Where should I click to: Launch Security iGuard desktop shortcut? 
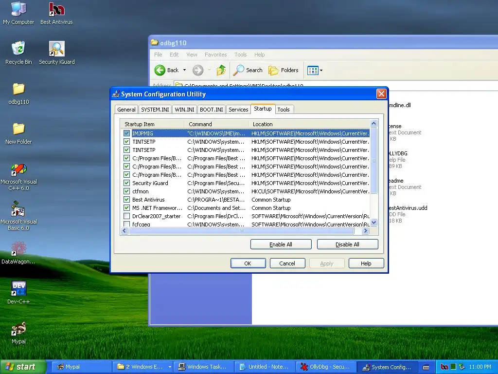coord(57,53)
